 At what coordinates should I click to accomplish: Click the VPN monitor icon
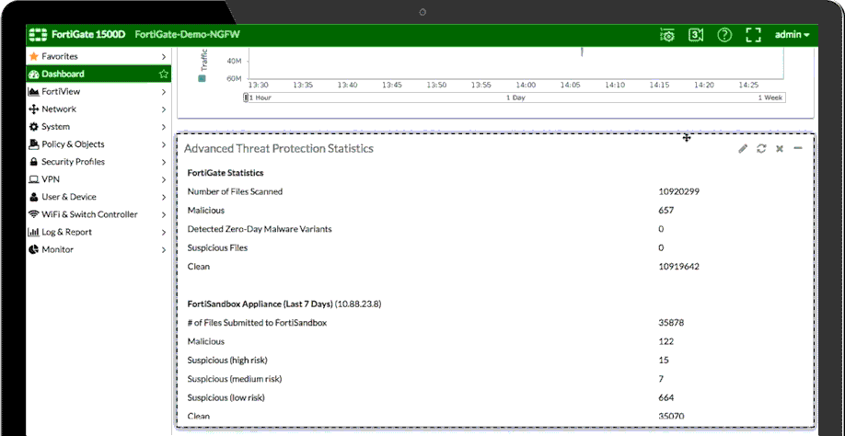34,179
